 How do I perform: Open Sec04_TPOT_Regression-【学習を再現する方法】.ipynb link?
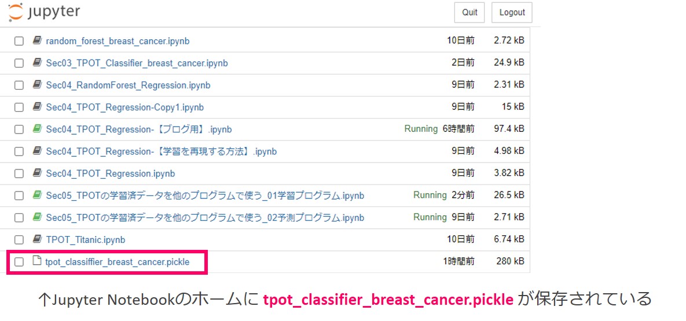click(162, 152)
